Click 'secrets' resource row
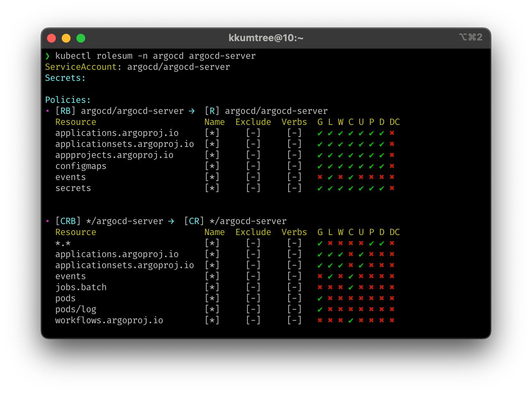This screenshot has width=532, height=393. (73, 188)
